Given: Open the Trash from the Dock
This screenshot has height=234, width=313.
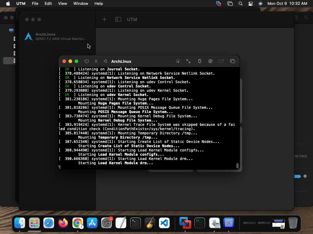Looking at the screenshot, I should 293,223.
